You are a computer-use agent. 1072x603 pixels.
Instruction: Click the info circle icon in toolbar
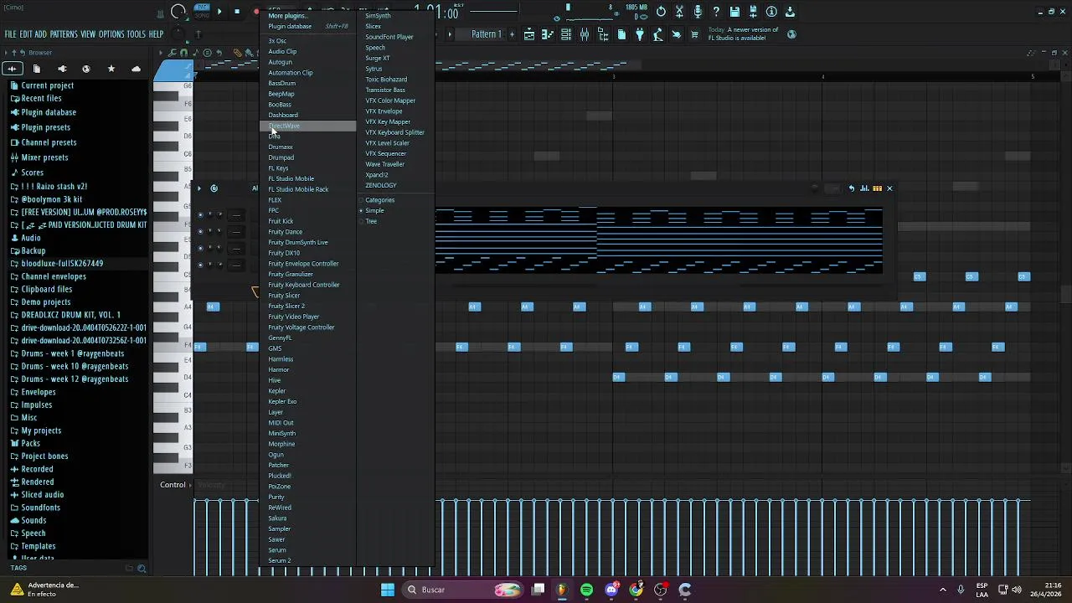(771, 12)
